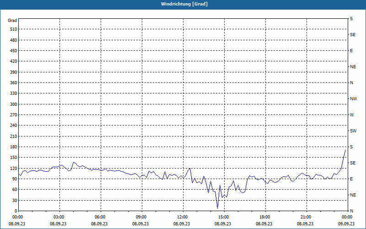366x229 pixels.
Task: Select the 360 left axis value
Action: [14, 83]
